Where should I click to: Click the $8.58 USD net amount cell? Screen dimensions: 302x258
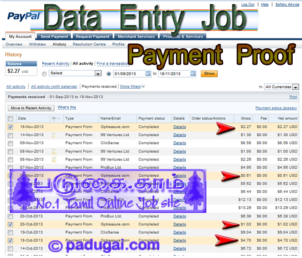[x=287, y=143]
